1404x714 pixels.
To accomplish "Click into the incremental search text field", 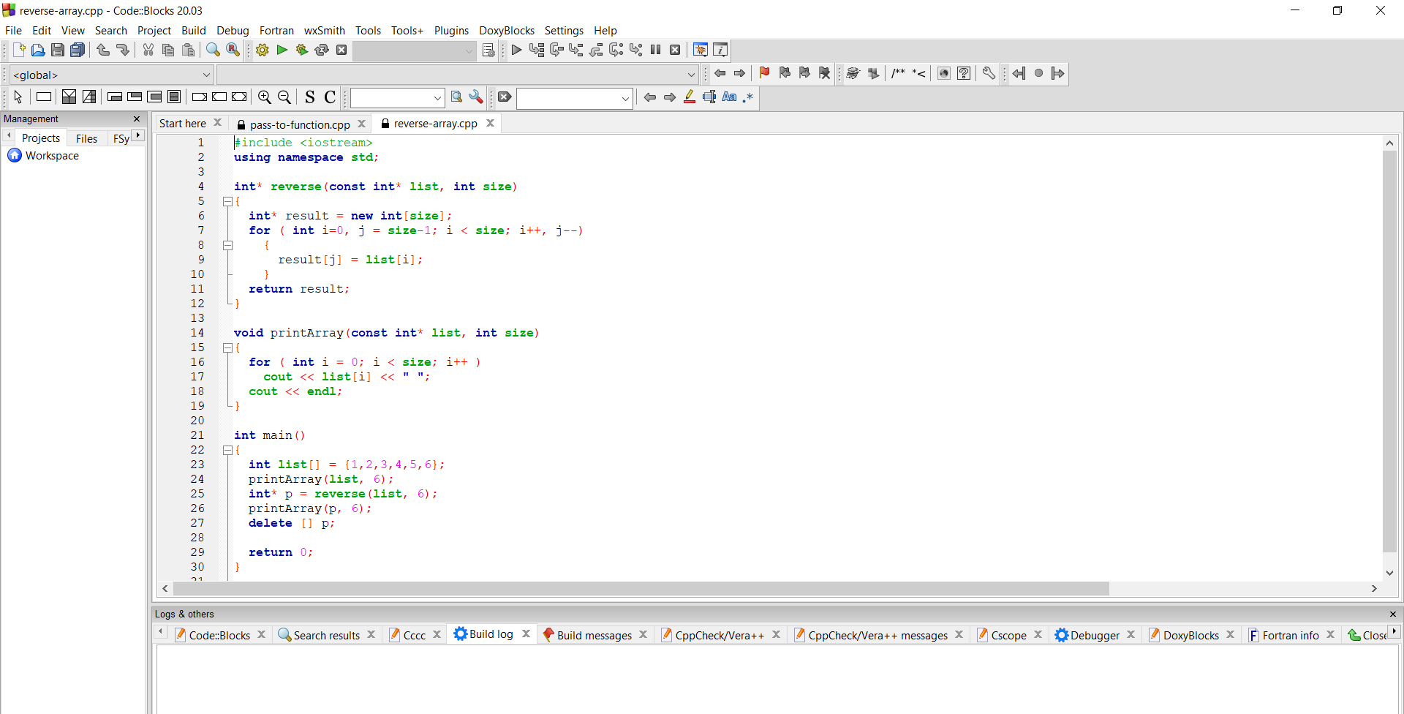I will (568, 98).
